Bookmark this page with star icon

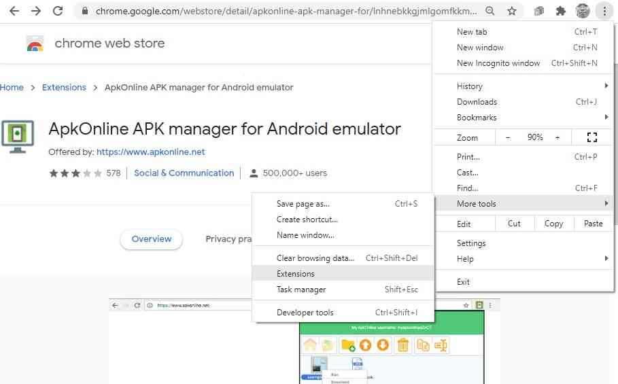coord(511,11)
